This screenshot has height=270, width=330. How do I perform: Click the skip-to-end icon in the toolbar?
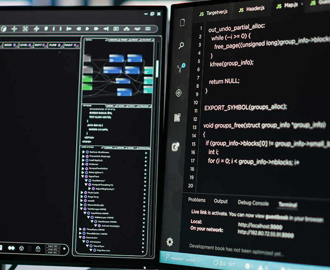pos(106,28)
